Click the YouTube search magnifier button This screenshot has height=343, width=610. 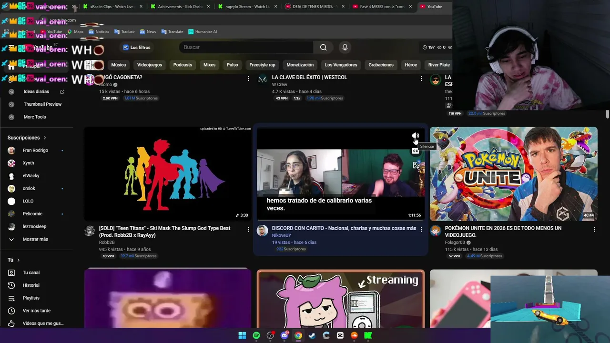click(323, 47)
